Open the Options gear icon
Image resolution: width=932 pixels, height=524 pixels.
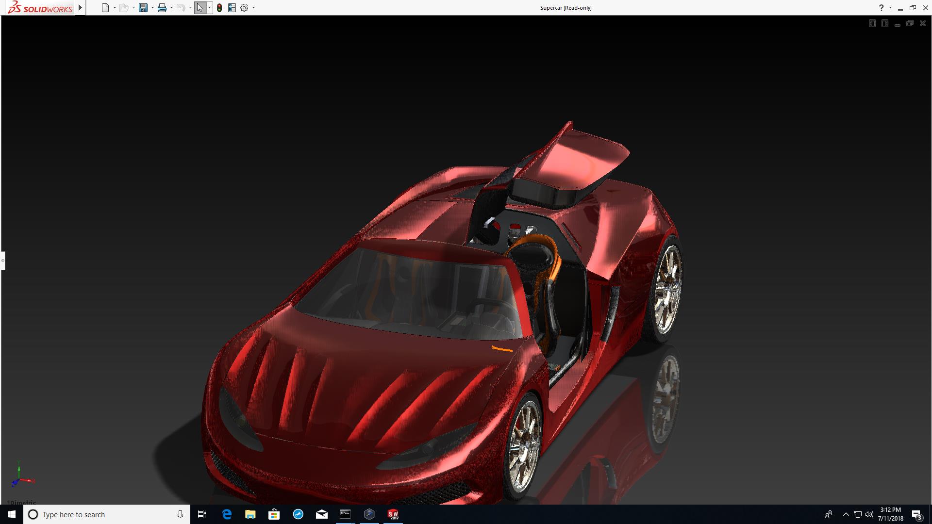coord(244,8)
